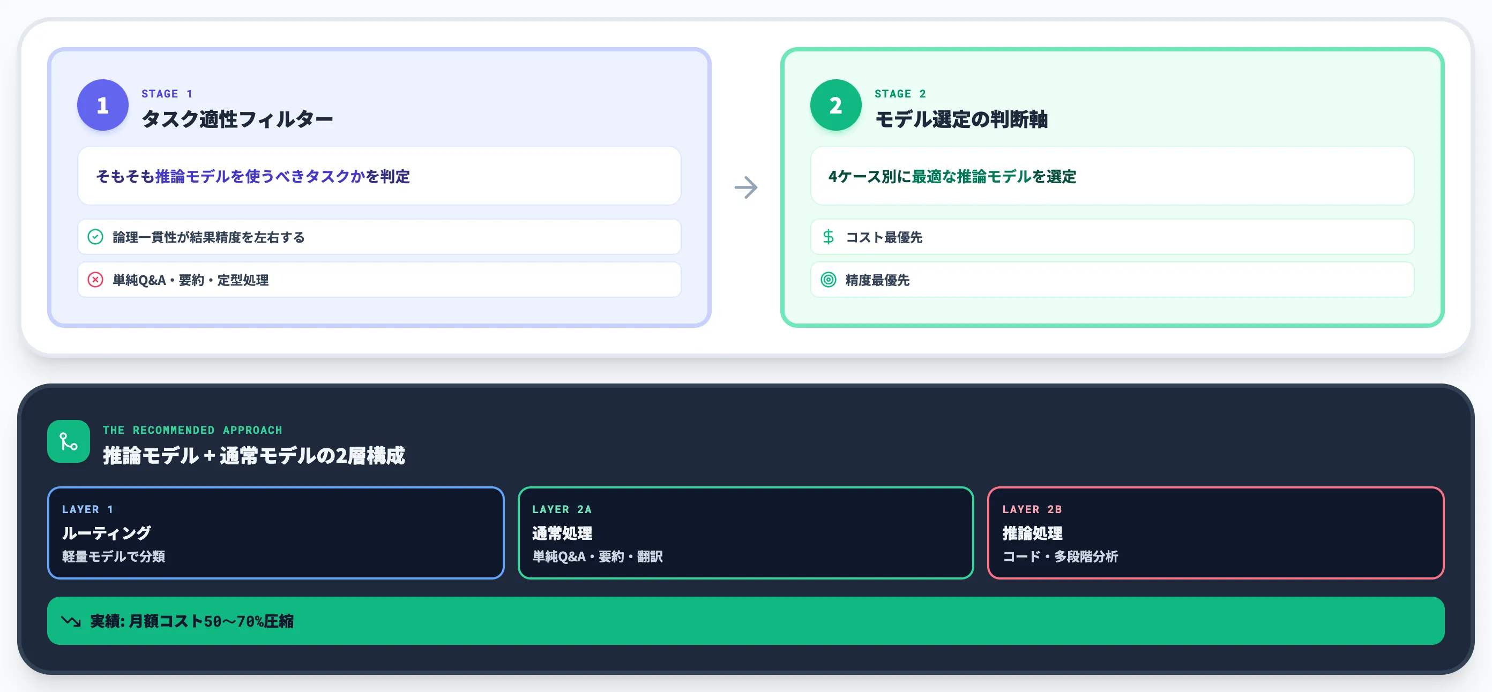Click the red X circle icon
Screen dimensions: 1492x692
[95, 280]
